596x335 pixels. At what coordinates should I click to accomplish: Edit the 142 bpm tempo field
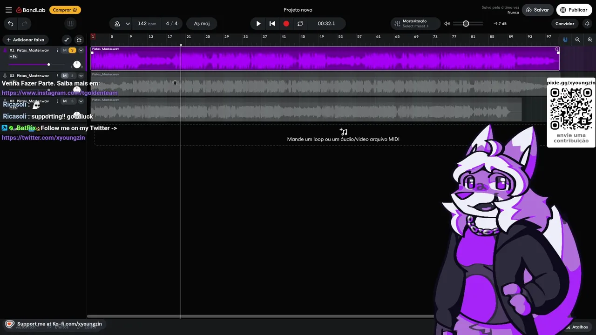click(147, 24)
